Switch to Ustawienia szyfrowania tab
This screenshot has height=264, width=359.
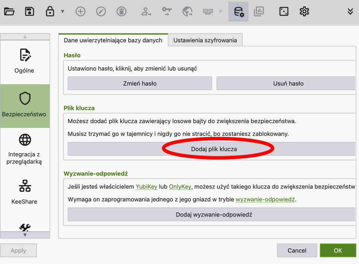point(205,40)
